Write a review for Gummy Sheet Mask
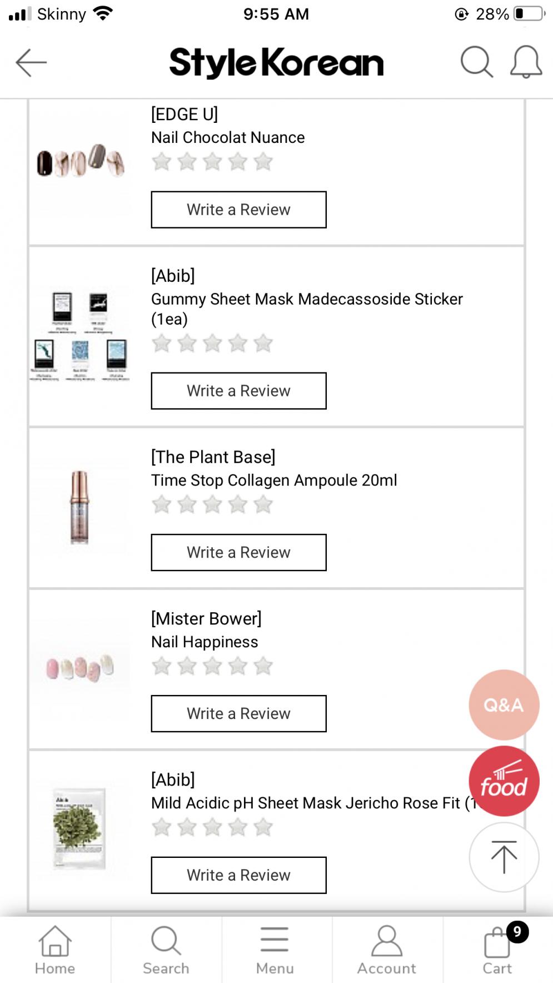Viewport: 553px width, 983px height. click(x=238, y=391)
